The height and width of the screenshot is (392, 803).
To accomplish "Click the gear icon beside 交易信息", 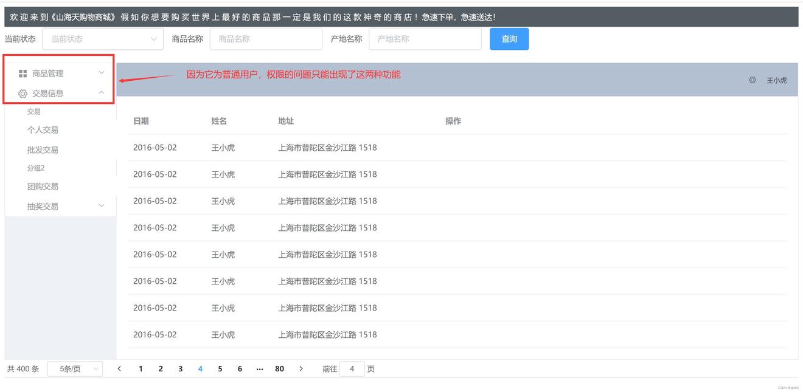I will pyautogui.click(x=23, y=94).
